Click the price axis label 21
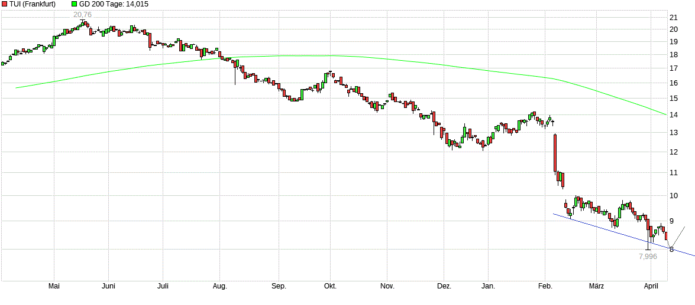Image resolution: width=695 pixels, height=305 pixels. (673, 18)
